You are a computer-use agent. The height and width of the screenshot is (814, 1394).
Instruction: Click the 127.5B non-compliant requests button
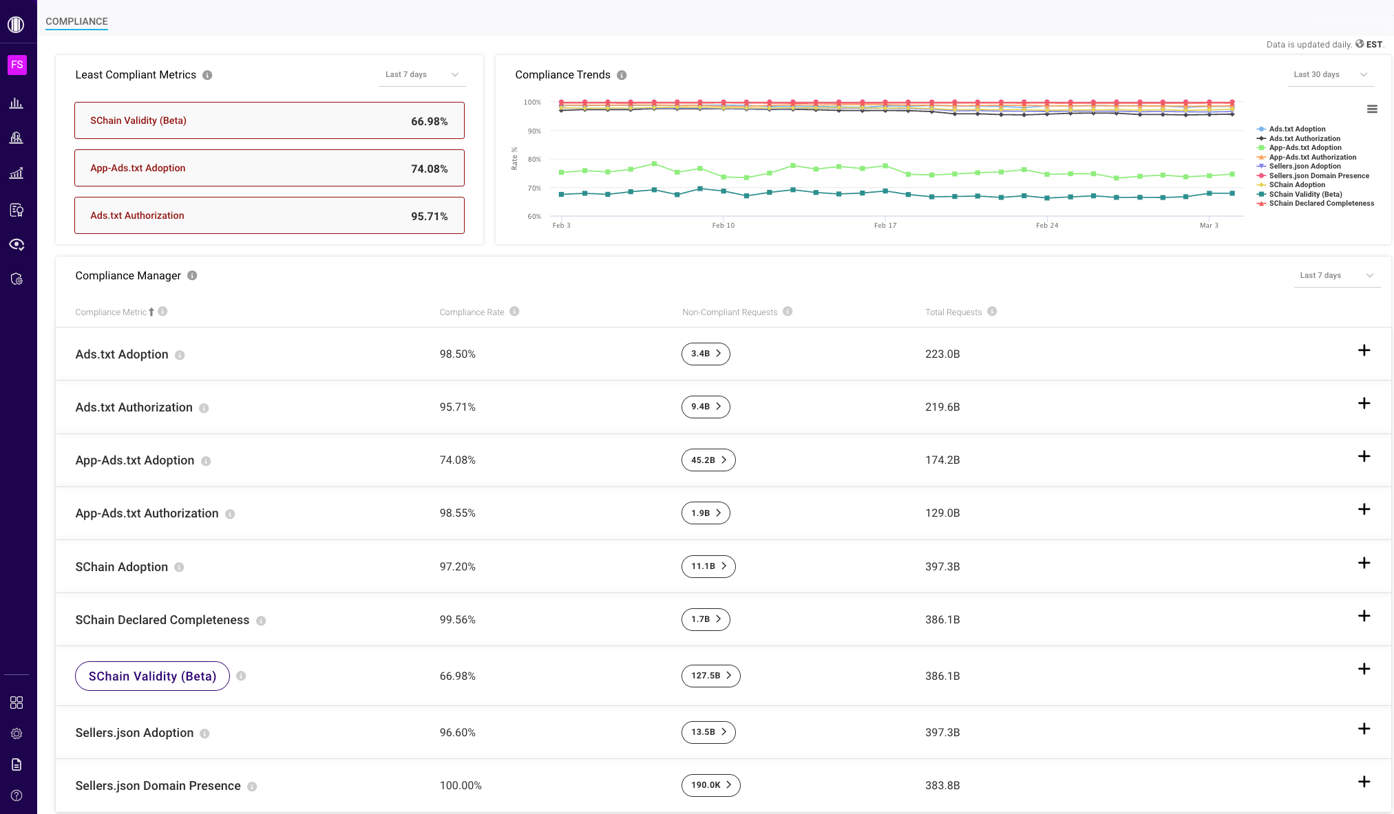[710, 676]
